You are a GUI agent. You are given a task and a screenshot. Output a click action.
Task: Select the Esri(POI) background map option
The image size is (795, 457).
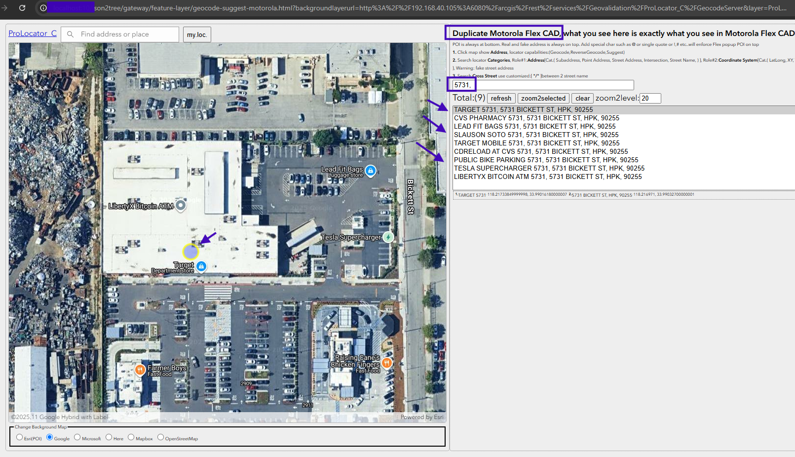coord(20,437)
